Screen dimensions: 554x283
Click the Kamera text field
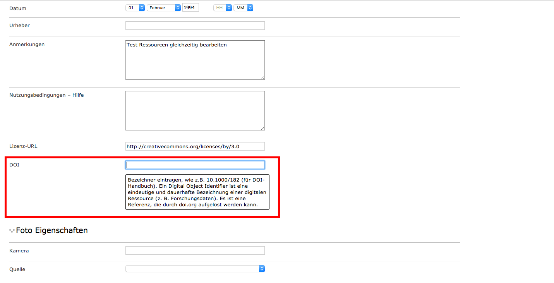[195, 251]
